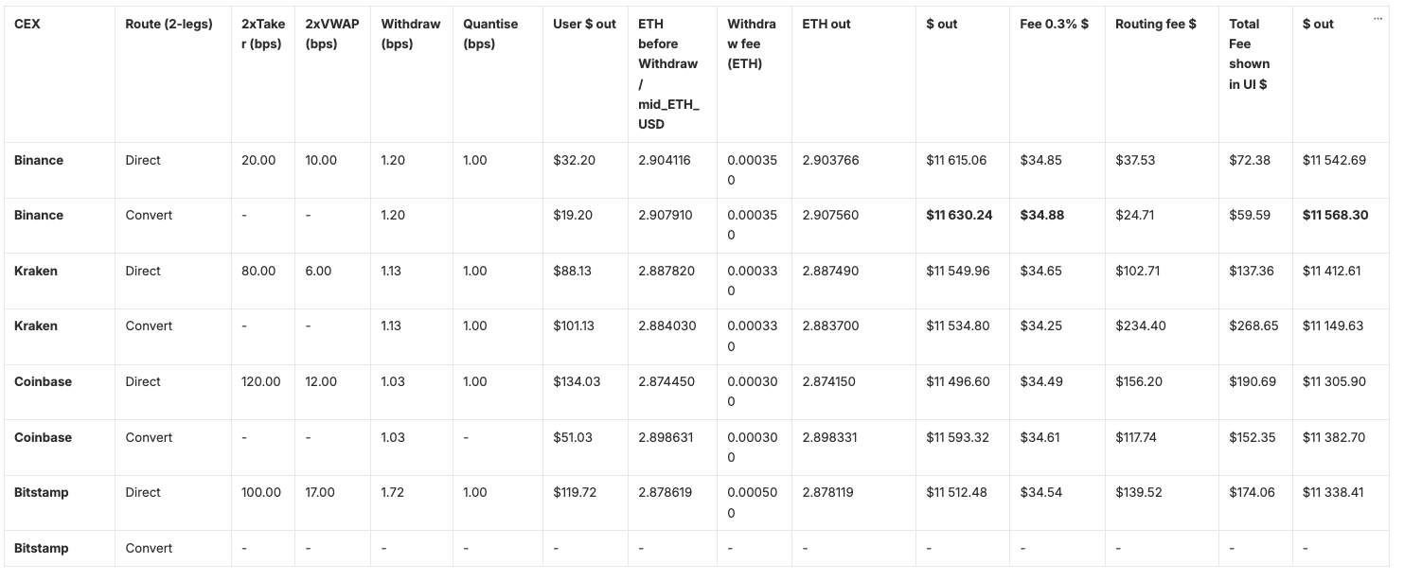Click the $134.03 user out cell
1404x581 pixels.
[x=577, y=381]
